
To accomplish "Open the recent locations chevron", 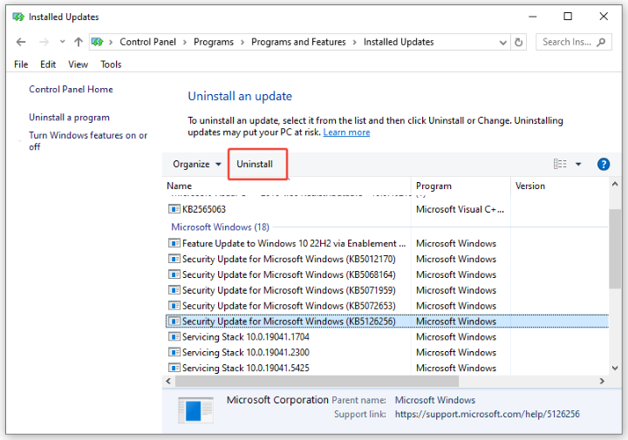I will click(x=62, y=42).
